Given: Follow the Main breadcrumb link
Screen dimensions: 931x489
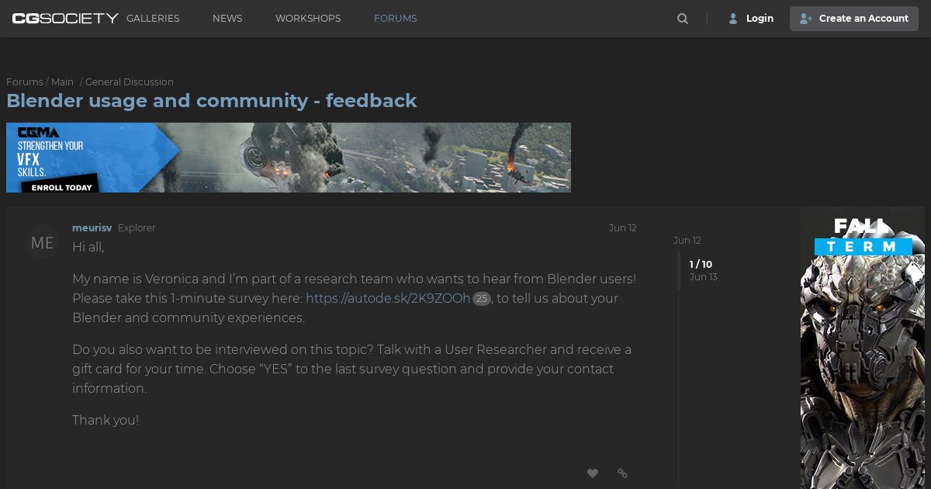Looking at the screenshot, I should 62,82.
